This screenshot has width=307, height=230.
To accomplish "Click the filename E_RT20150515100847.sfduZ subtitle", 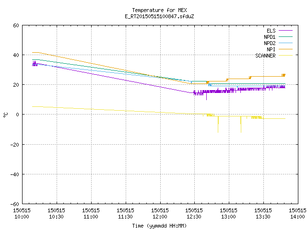I will point(159,16).
